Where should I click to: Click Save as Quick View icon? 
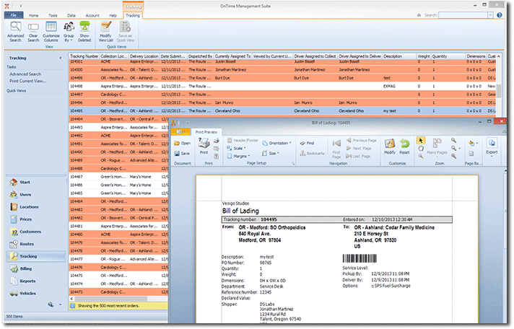pyautogui.click(x=125, y=32)
